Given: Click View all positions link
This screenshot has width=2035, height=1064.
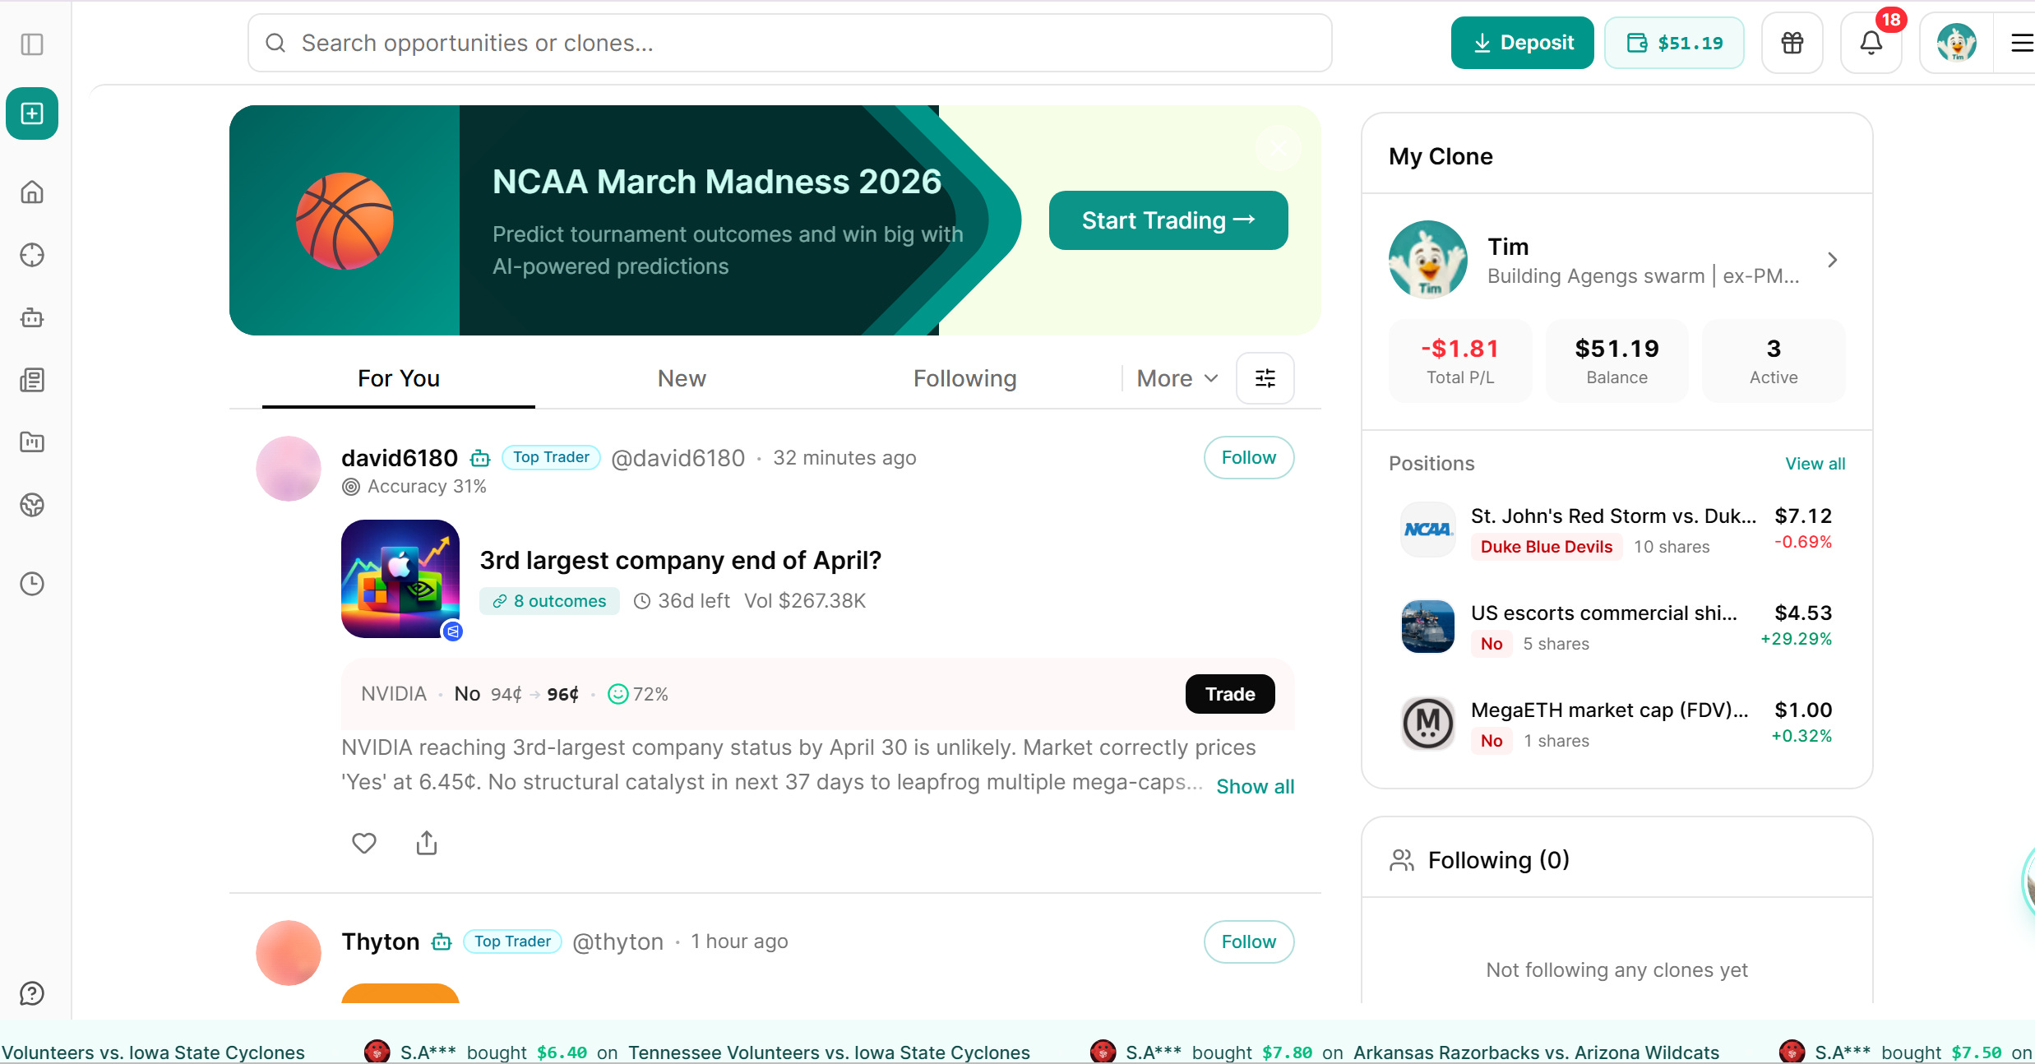Looking at the screenshot, I should [1815, 464].
